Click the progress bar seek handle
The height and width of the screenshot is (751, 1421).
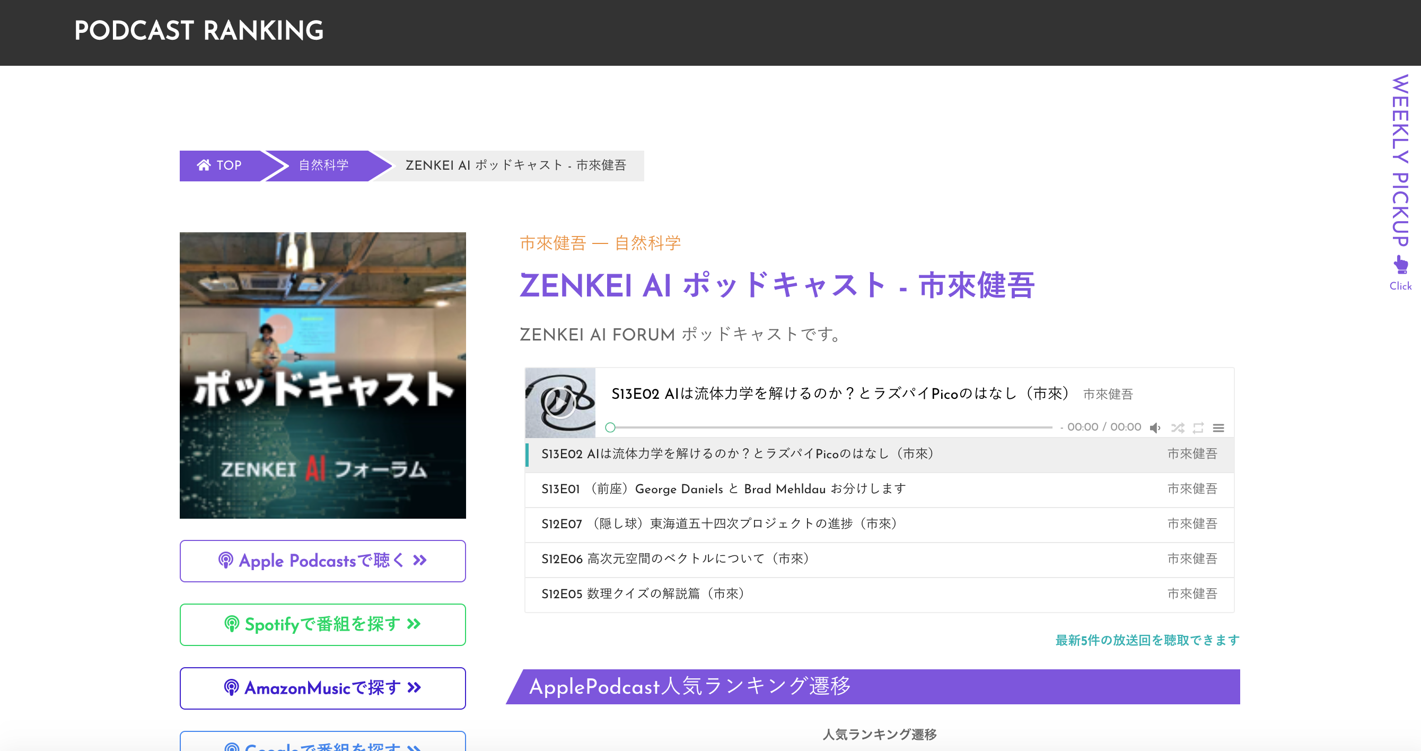pos(610,427)
